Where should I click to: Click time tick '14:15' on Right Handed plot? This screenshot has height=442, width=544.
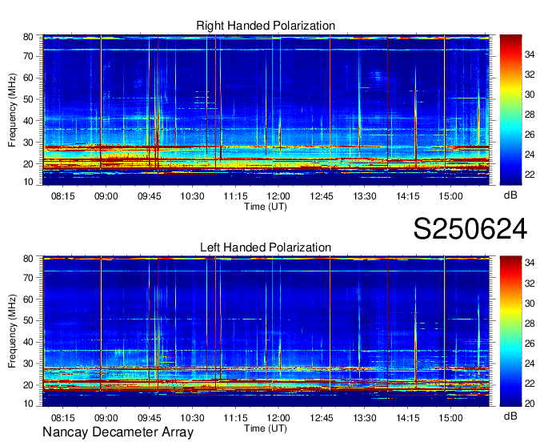[x=408, y=196]
